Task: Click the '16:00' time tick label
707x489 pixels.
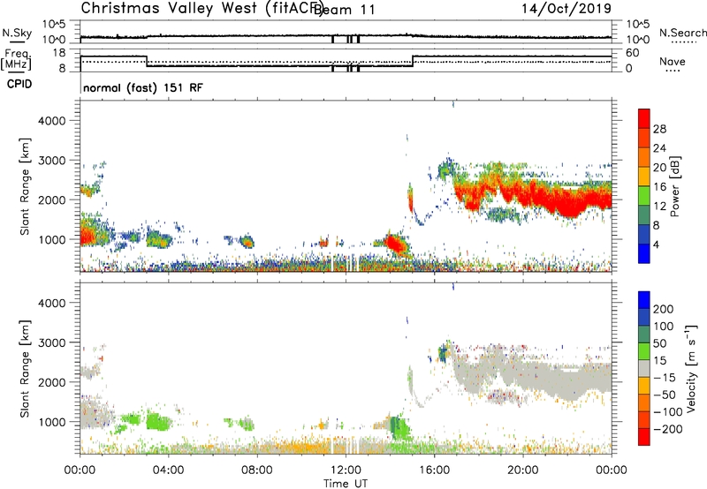Action: point(434,470)
